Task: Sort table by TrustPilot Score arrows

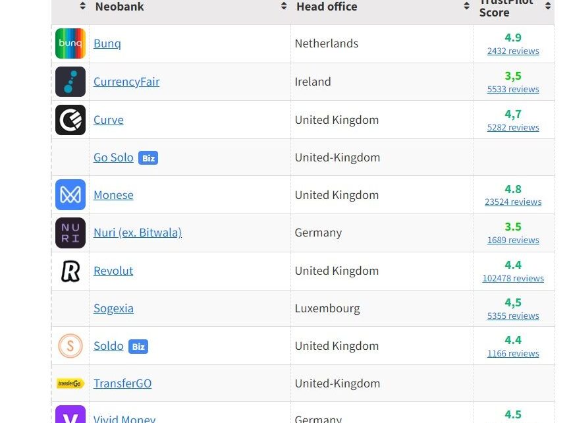Action: 548,6
